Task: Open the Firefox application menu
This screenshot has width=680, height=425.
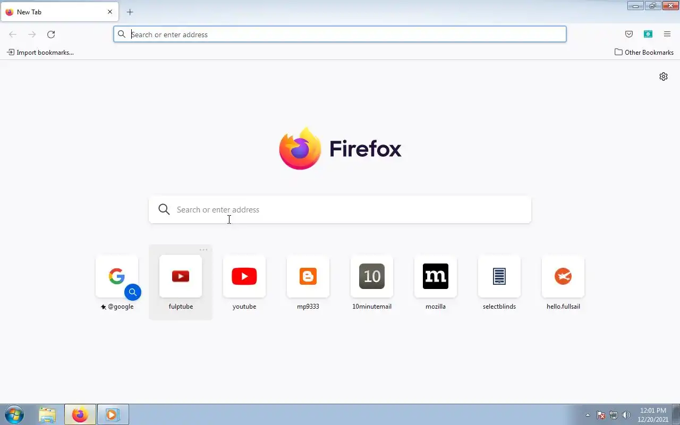Action: (x=667, y=34)
